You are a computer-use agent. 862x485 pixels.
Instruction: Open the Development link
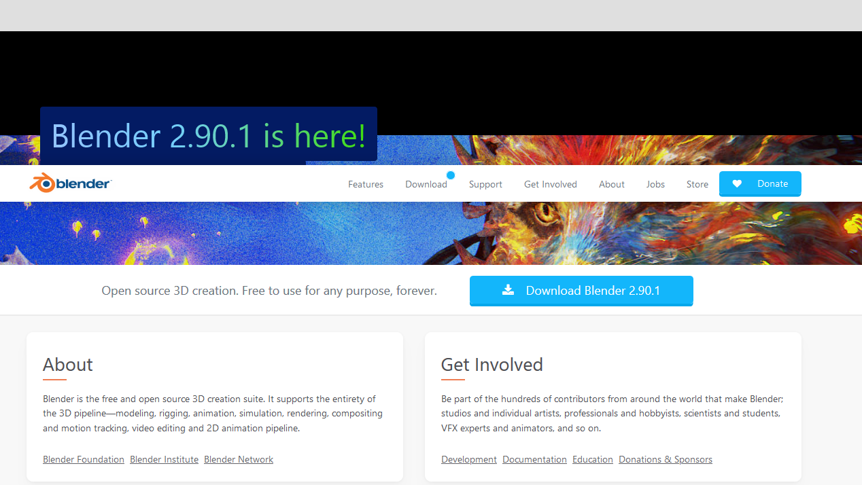point(468,460)
